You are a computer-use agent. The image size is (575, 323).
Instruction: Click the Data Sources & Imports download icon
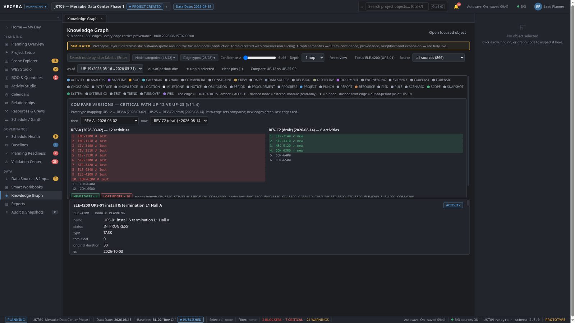click(6, 179)
